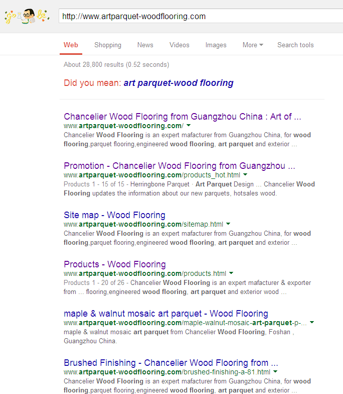Expand arrow beside sitemap.html URL
Viewport: 343px width, 394px height.
click(x=228, y=224)
